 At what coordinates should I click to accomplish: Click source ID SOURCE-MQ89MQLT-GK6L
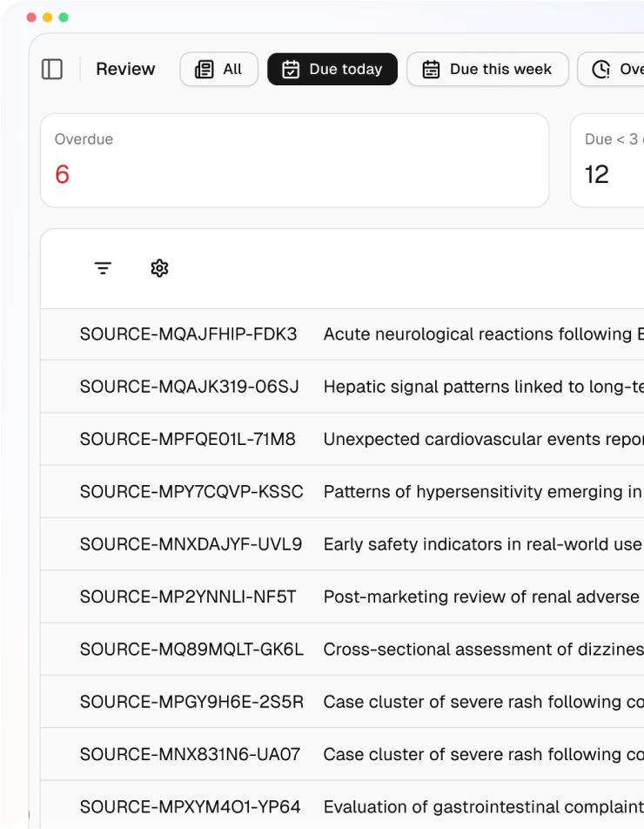[x=191, y=650]
